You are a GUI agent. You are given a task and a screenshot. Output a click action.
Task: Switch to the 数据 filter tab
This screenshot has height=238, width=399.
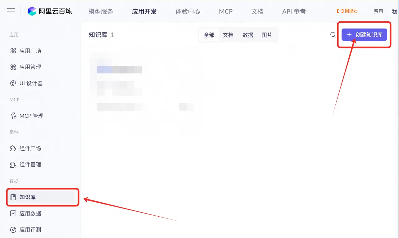coord(248,35)
